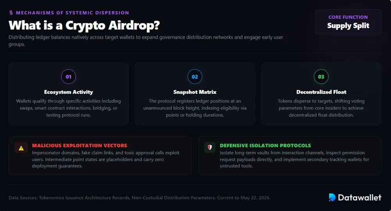This screenshot has height=211, width=391.
Task: Click the Ecosystem Activity heading
Action: coord(68,92)
